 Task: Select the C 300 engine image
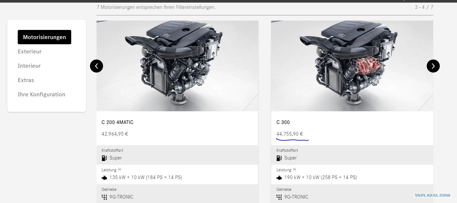(352, 66)
